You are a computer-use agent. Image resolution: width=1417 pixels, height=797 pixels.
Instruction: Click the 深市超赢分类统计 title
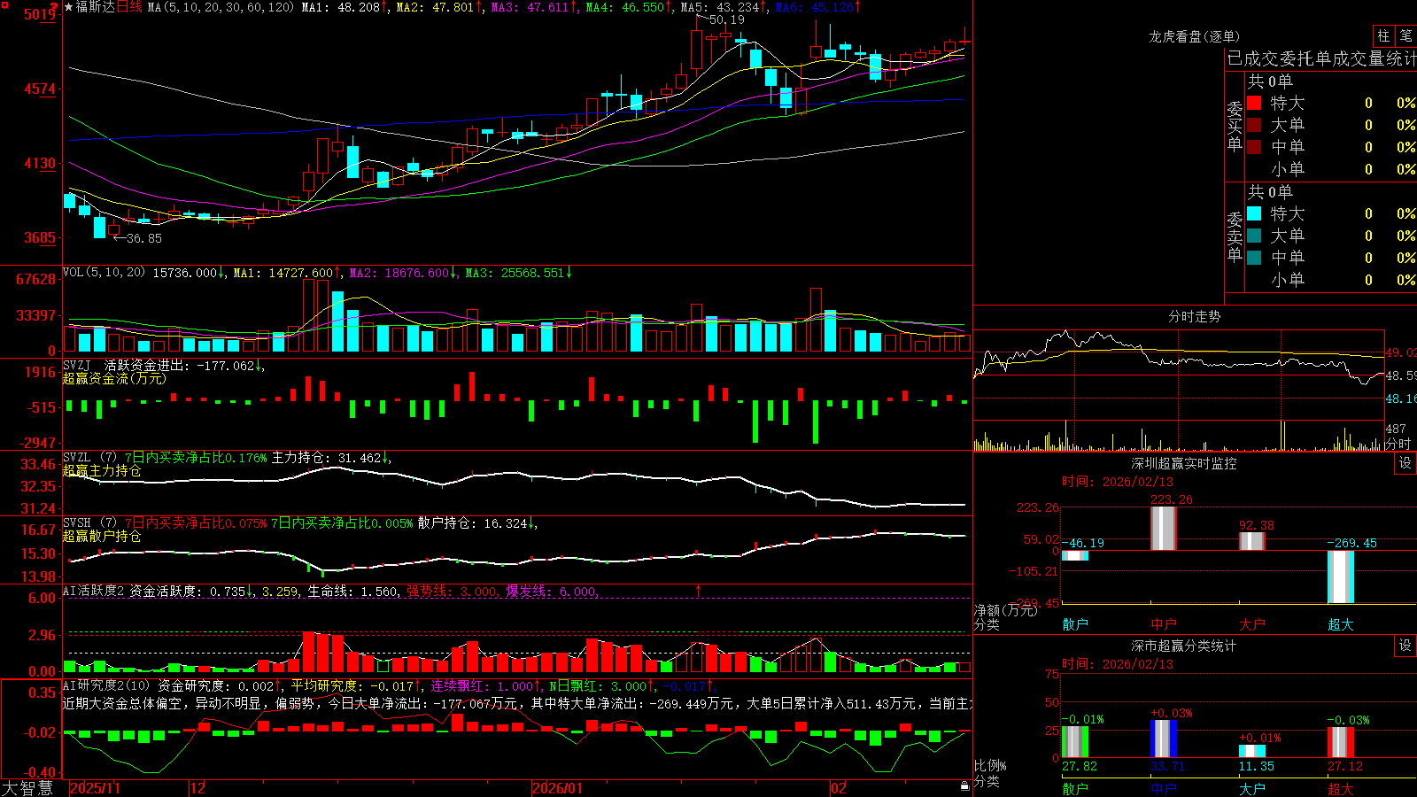[x=1184, y=646]
